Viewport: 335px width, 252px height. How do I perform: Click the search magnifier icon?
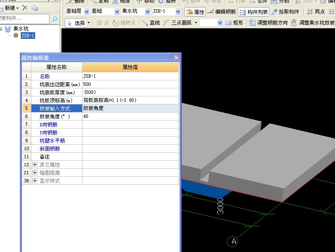point(55,19)
